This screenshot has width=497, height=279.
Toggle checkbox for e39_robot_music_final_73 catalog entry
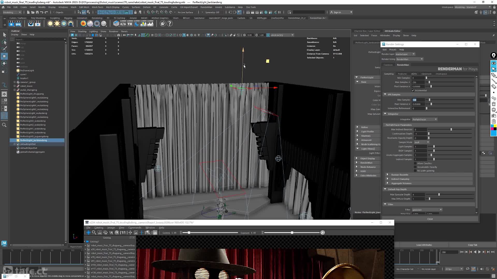pos(88,249)
